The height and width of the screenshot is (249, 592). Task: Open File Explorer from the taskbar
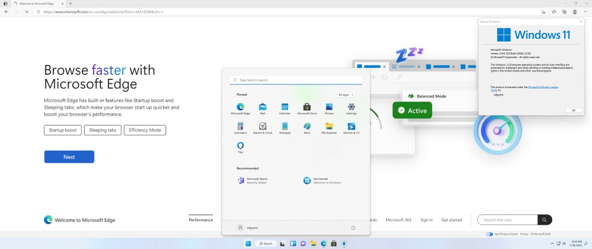coord(313,244)
